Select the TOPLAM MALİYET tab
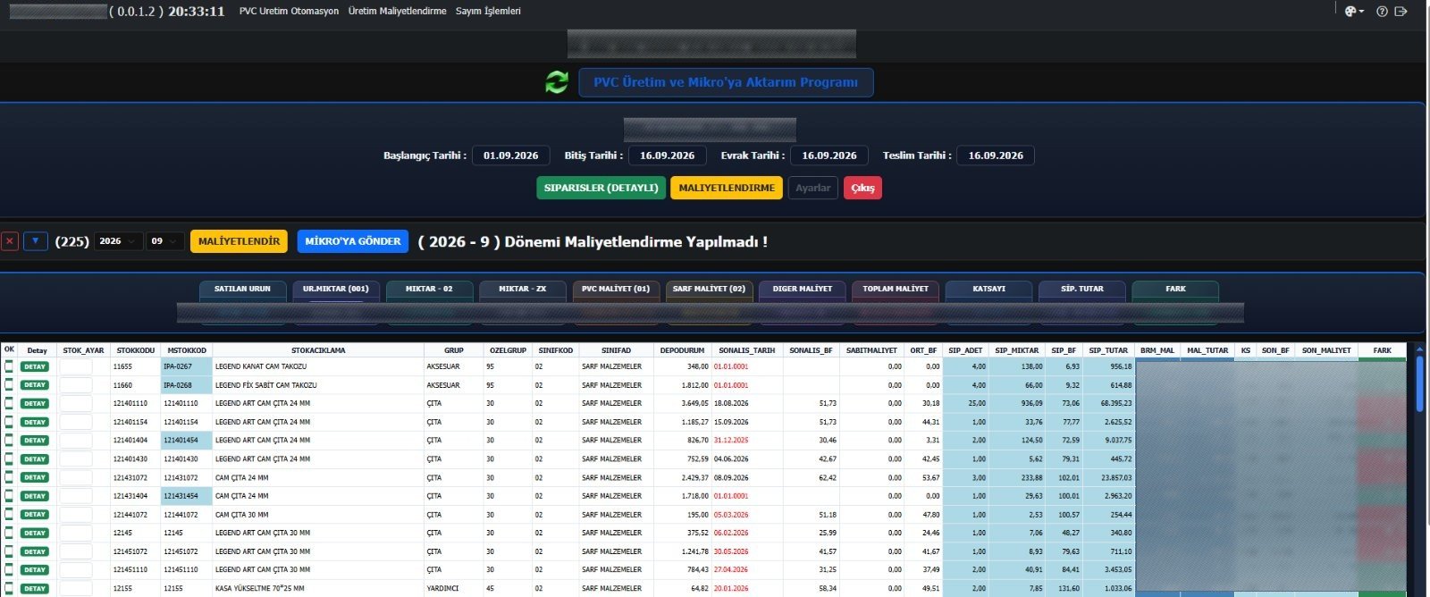Image resolution: width=1430 pixels, height=597 pixels. [x=896, y=290]
